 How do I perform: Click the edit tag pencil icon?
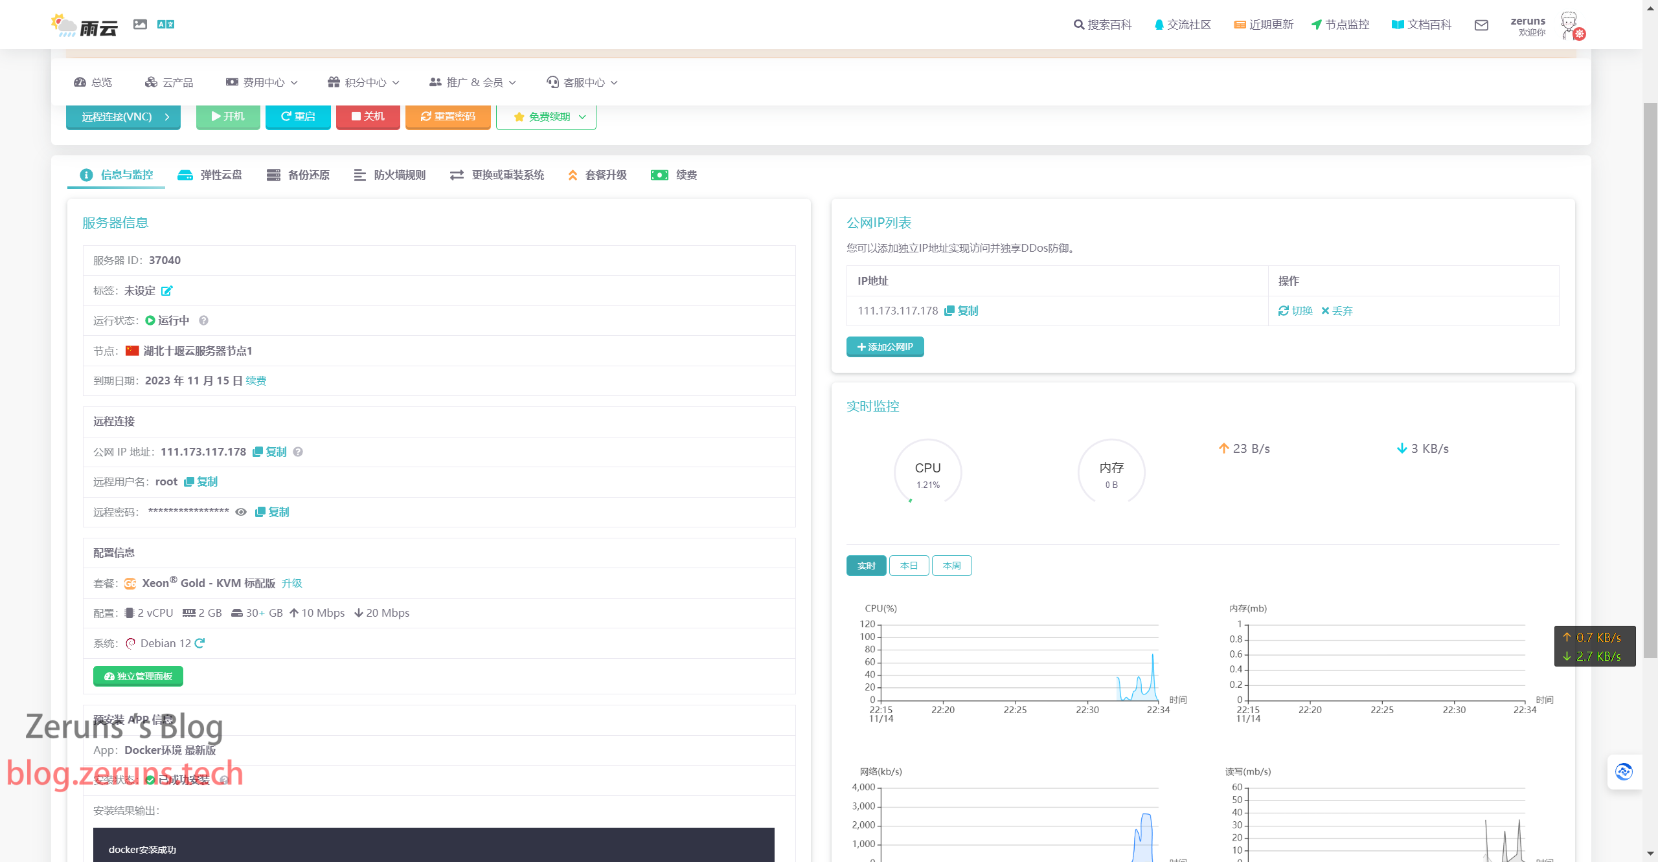[166, 291]
